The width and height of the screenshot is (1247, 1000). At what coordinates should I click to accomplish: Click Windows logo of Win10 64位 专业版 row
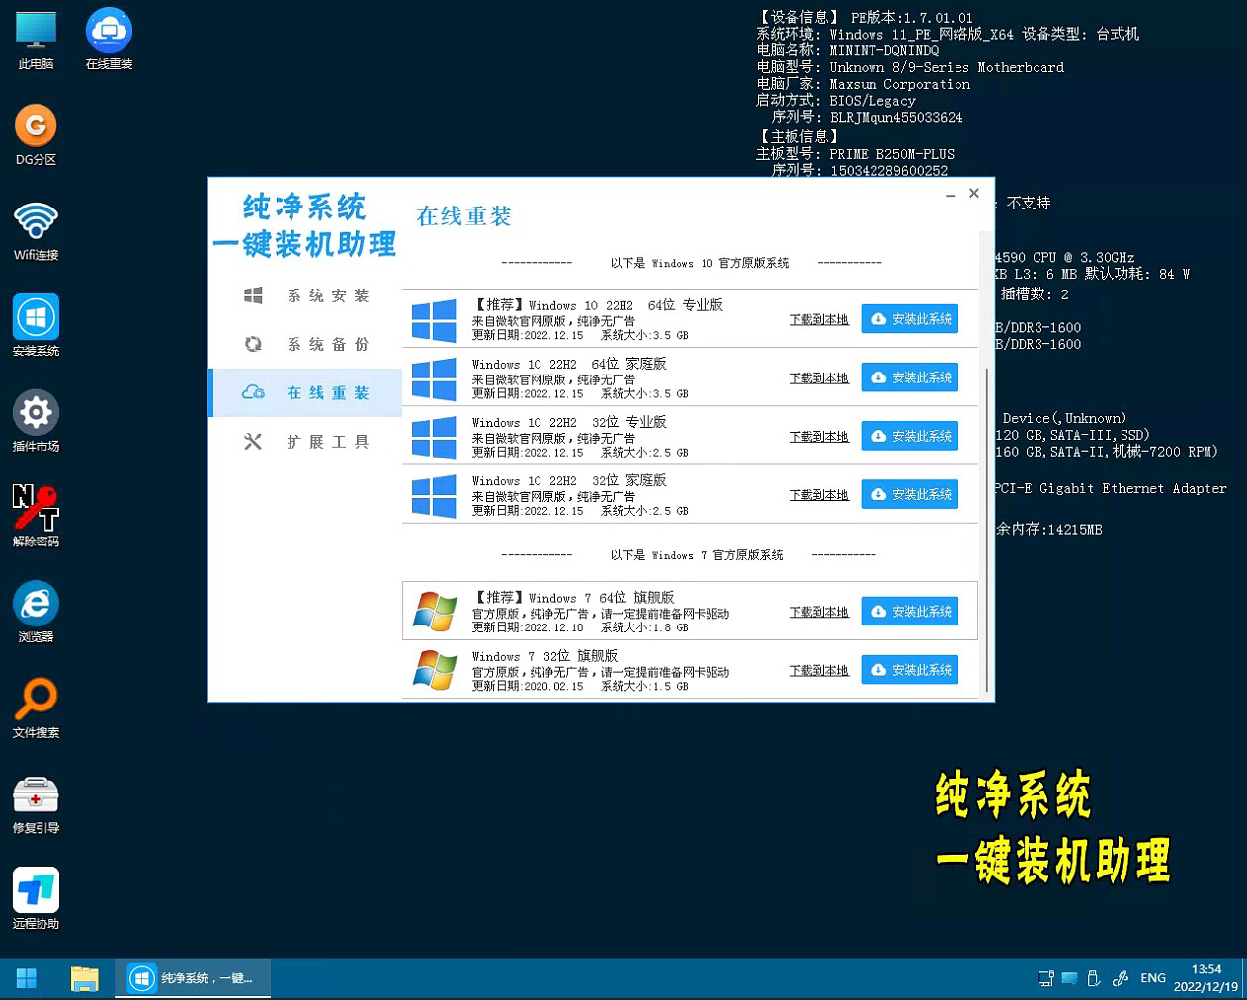click(434, 320)
